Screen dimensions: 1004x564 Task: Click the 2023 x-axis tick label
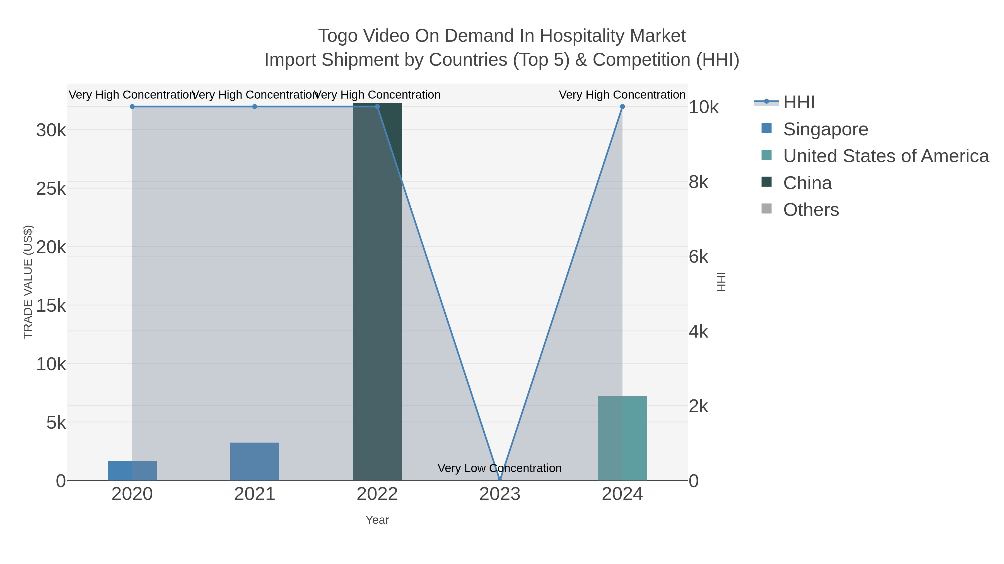coord(500,494)
